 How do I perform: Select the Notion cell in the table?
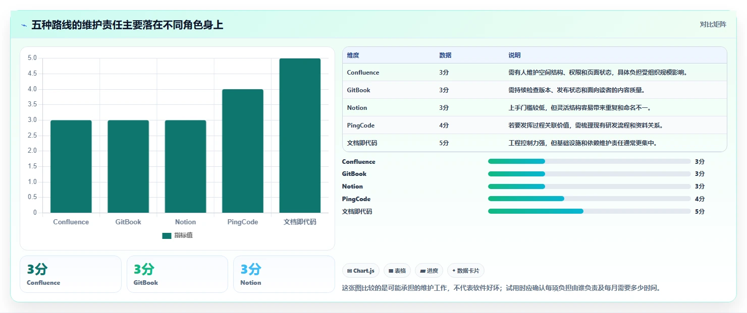tap(357, 108)
